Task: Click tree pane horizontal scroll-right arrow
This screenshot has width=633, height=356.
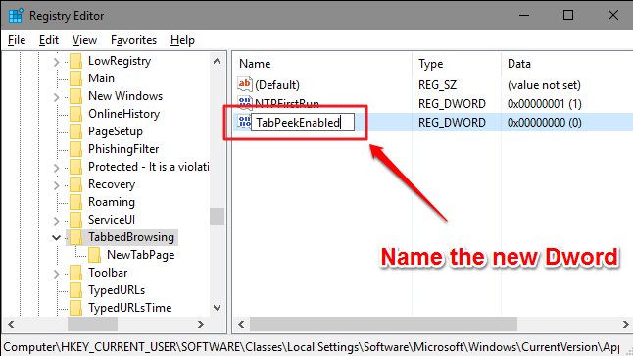Action: 200,324
